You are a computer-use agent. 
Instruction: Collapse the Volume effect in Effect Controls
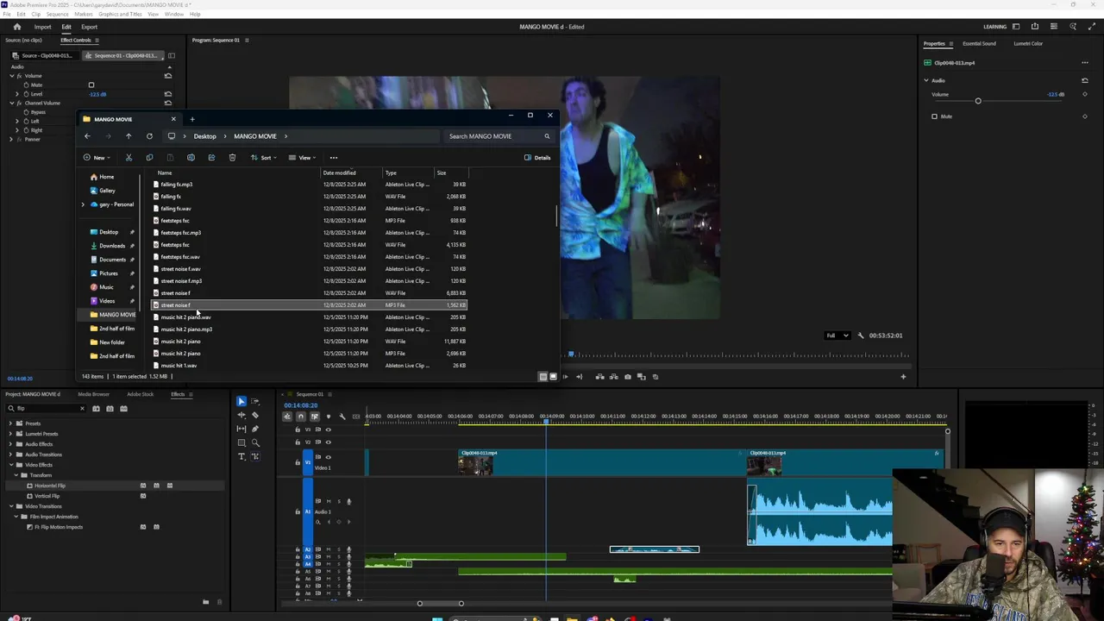[x=12, y=76]
